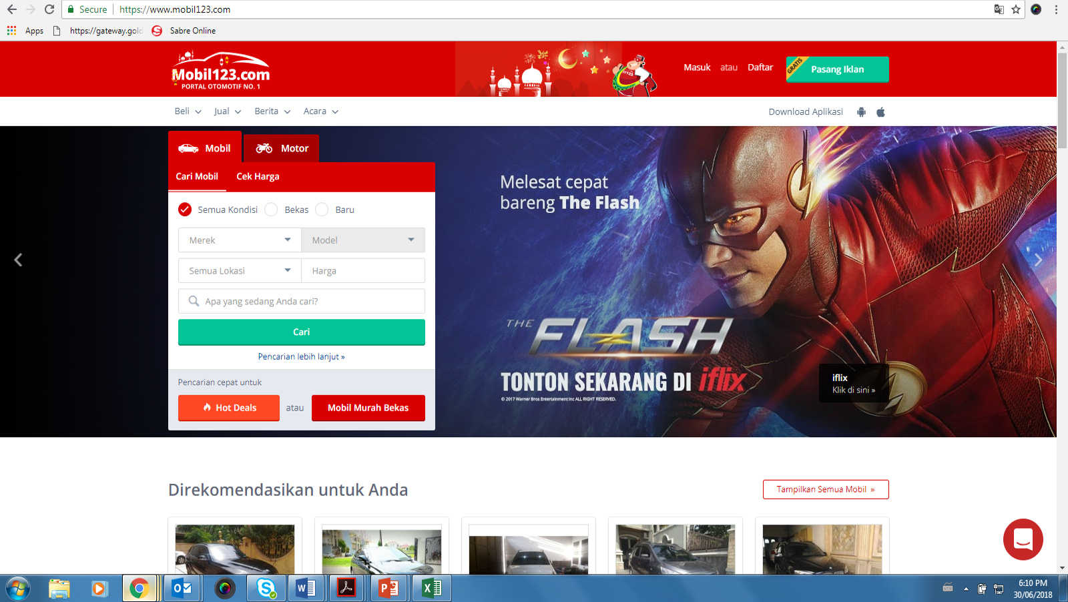This screenshot has height=602, width=1068.
Task: Expand the Beli menu
Action: click(188, 111)
